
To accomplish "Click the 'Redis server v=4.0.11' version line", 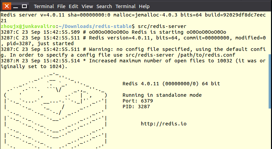I will (x=133, y=18).
